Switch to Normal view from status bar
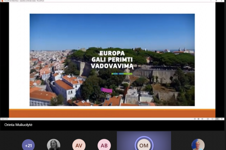Viewport: 226px width, 150px height. [x=208, y=119]
